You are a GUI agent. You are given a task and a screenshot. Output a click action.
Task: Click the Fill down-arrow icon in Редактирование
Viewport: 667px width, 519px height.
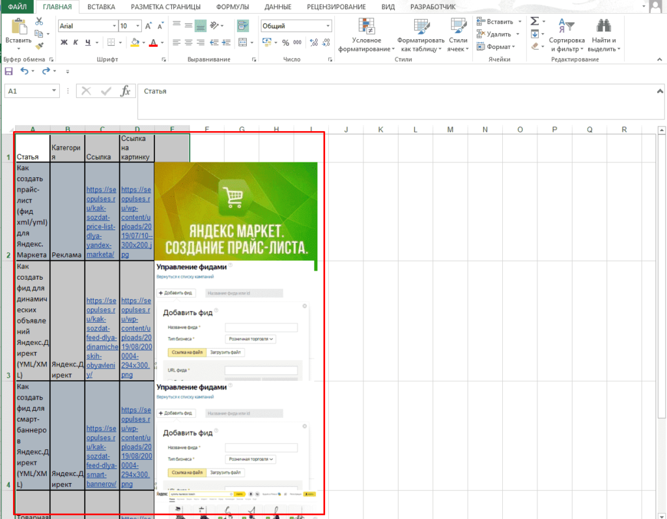[535, 34]
